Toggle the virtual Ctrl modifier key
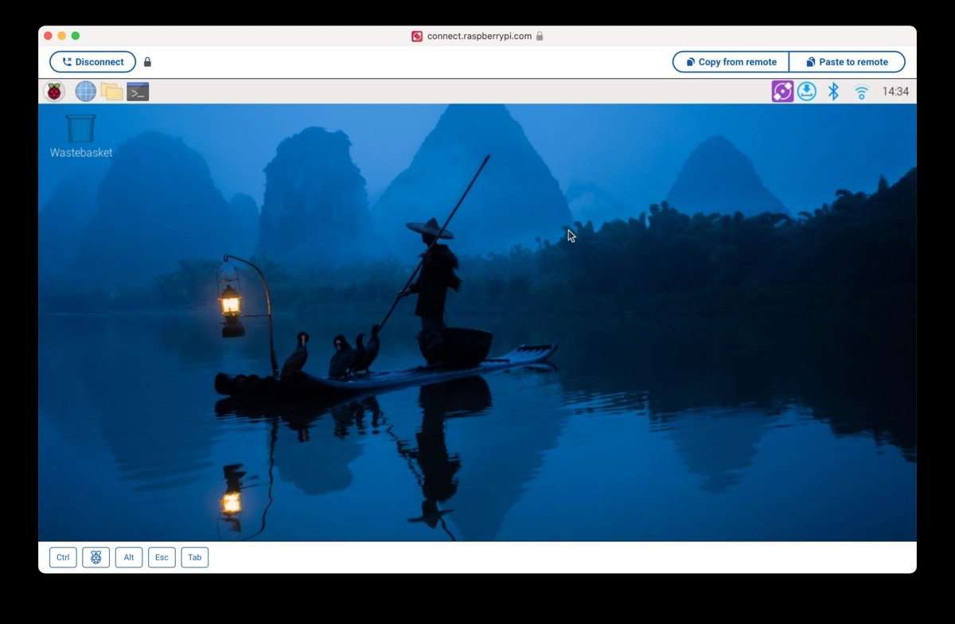Viewport: 955px width, 624px height. 62,557
